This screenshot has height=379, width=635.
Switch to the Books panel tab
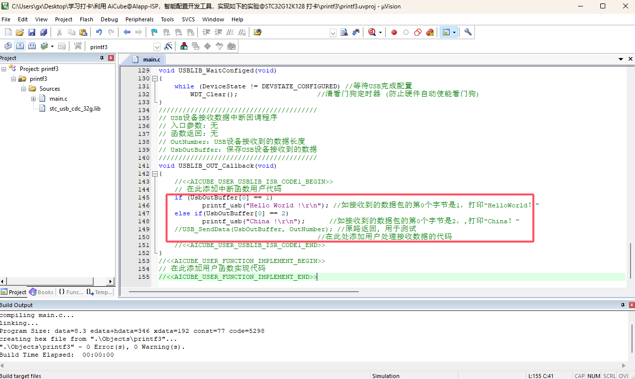(x=41, y=292)
